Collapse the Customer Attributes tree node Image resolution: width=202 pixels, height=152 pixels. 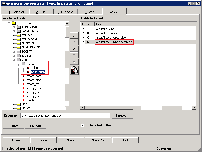(x=9, y=23)
